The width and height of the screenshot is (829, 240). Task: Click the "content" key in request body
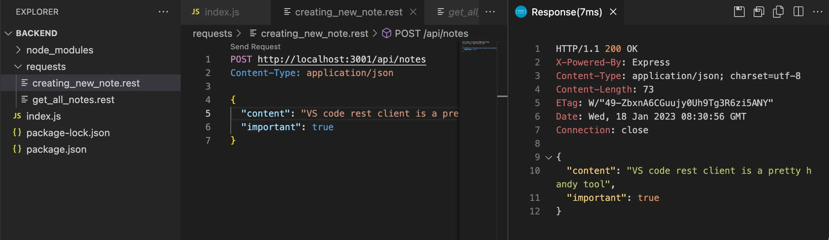tap(265, 114)
